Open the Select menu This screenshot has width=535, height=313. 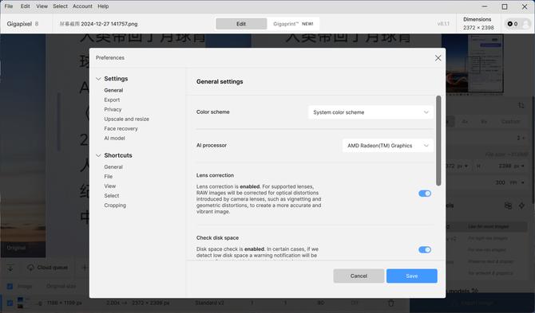[x=61, y=6]
